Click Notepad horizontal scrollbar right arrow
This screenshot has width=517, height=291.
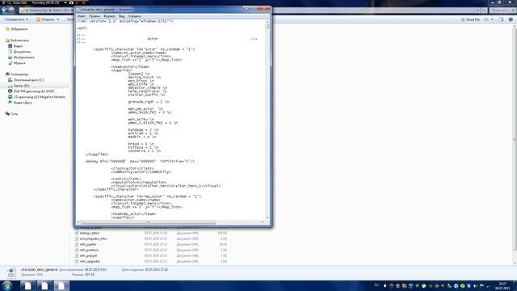click(263, 222)
